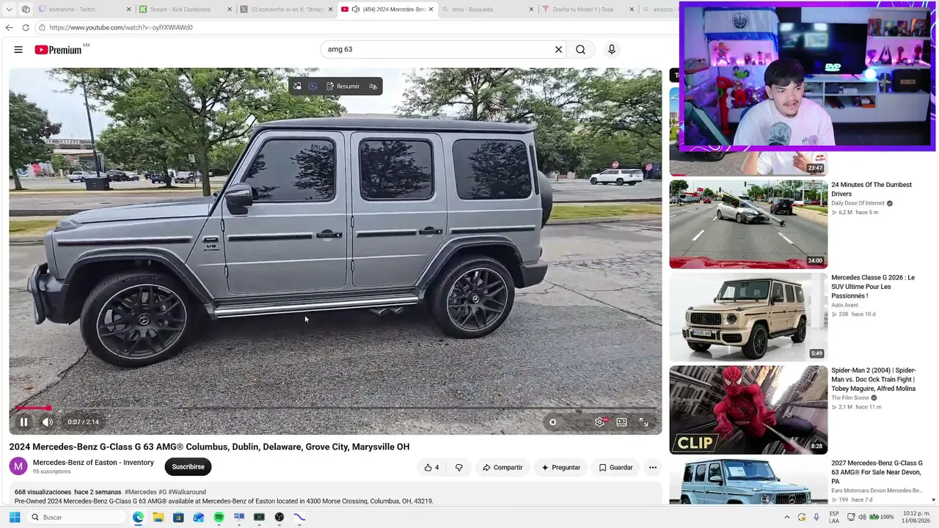
Task: Click the Compartir share button
Action: tap(503, 467)
